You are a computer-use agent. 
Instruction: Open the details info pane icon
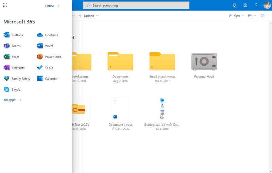tap(262, 16)
